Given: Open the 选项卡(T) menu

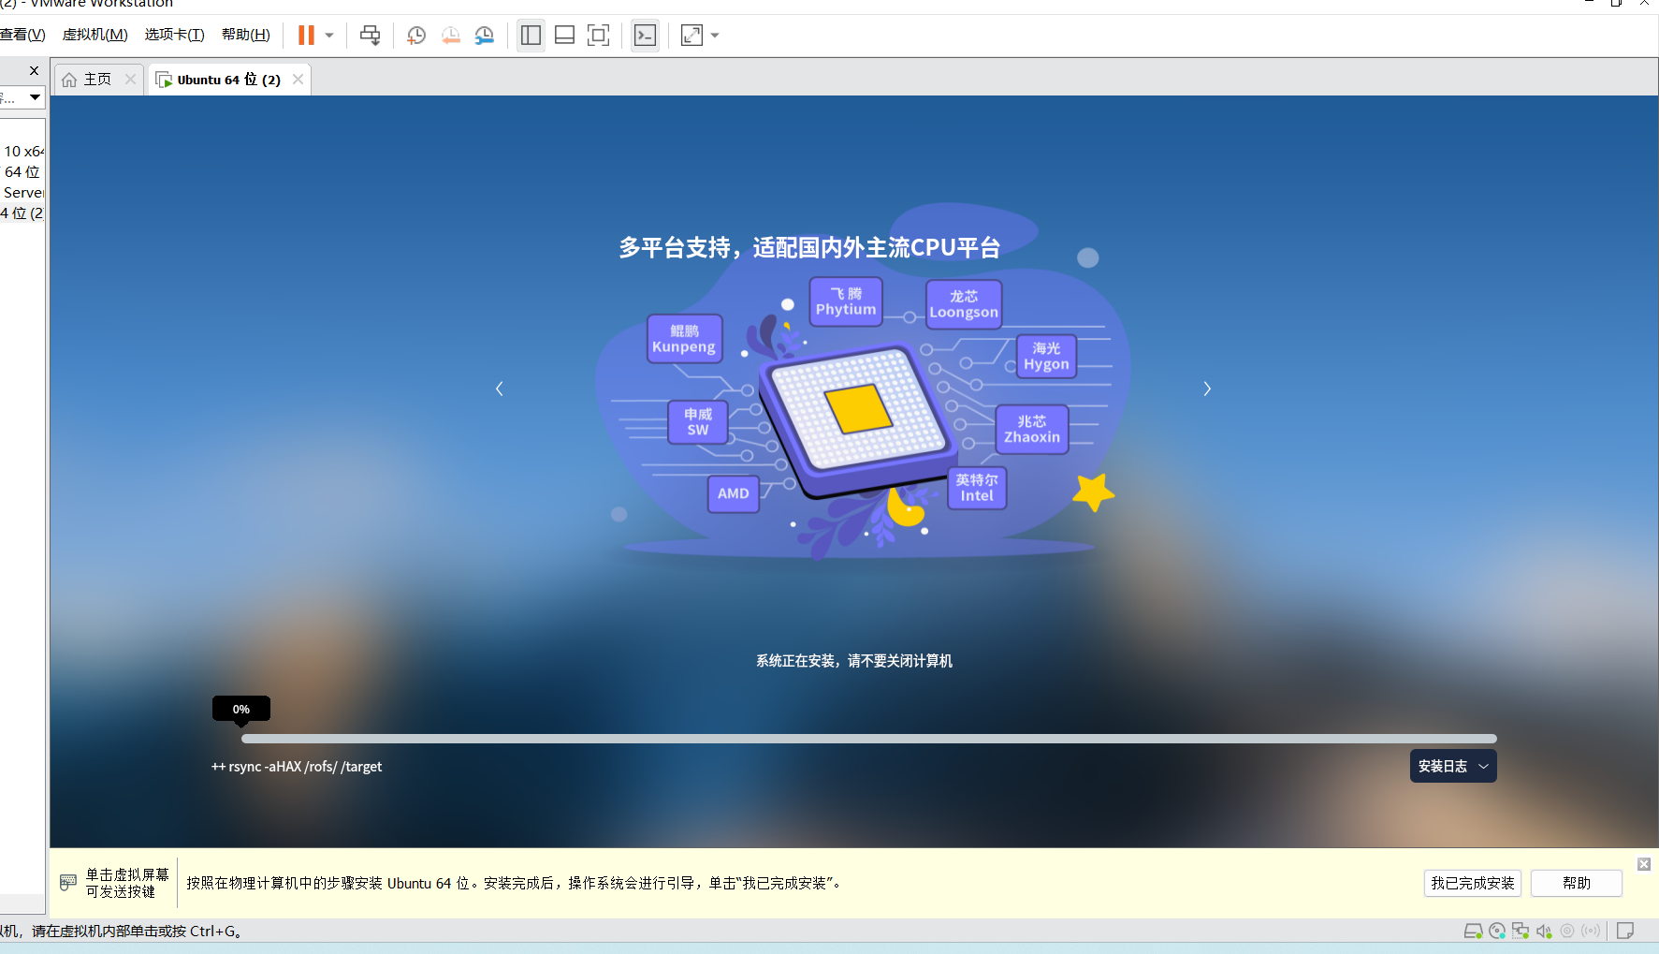Looking at the screenshot, I should [174, 35].
